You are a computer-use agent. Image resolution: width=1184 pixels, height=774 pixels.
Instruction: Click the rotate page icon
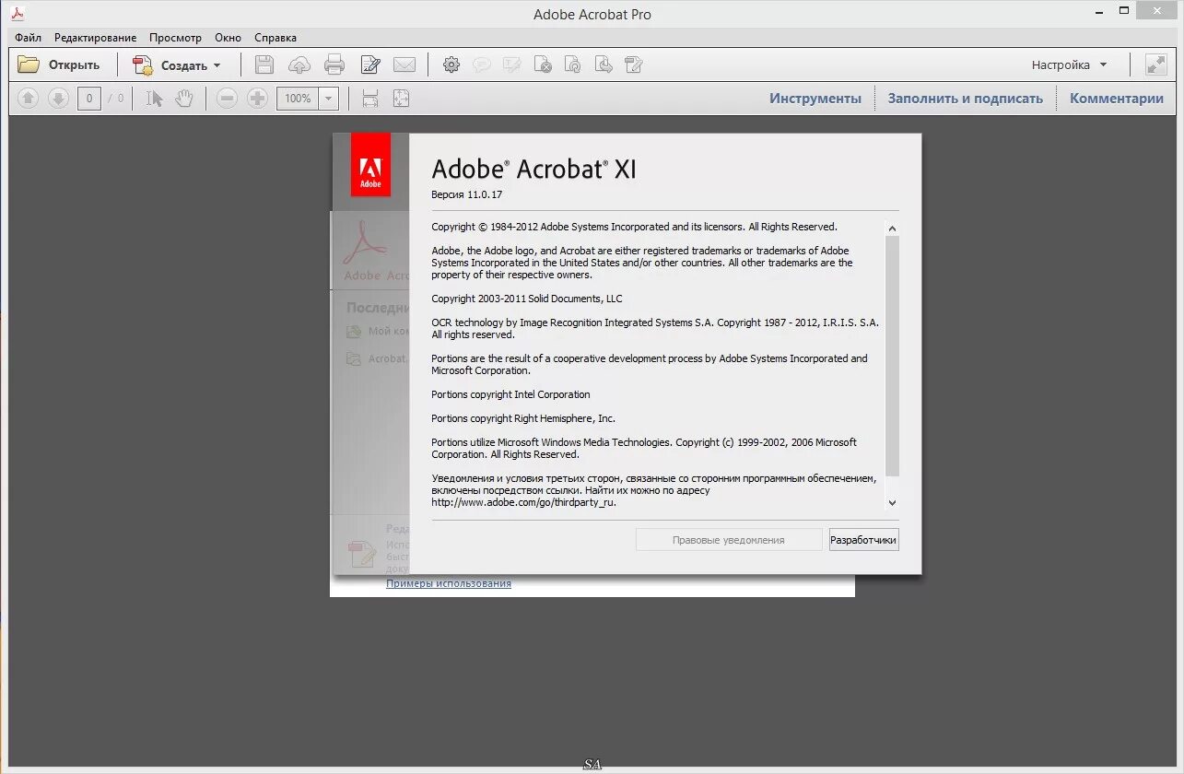click(x=573, y=64)
